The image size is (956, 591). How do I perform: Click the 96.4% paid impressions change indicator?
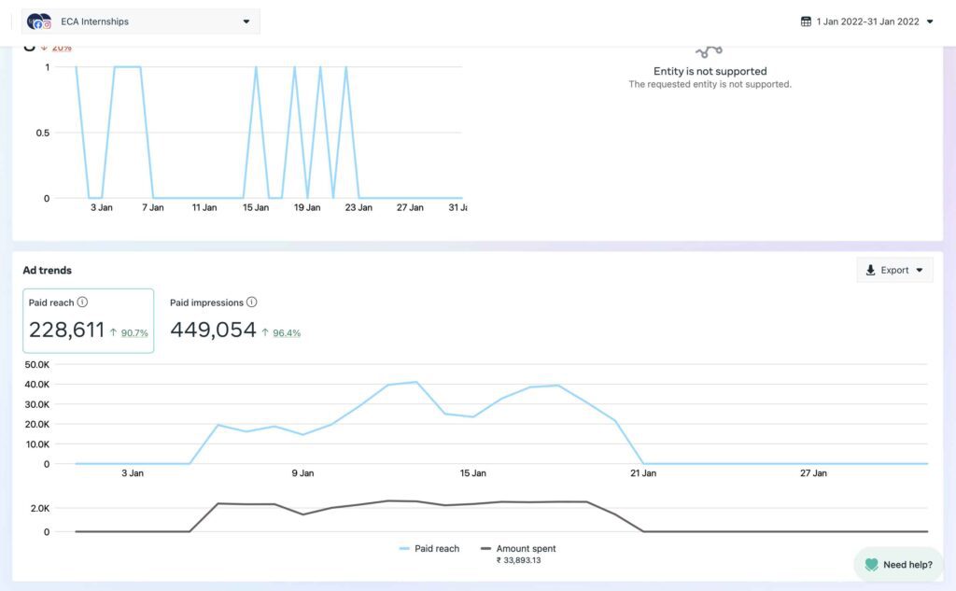pyautogui.click(x=281, y=332)
